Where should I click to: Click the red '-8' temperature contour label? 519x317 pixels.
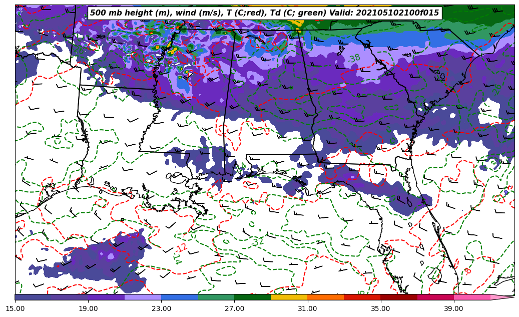[467, 271]
